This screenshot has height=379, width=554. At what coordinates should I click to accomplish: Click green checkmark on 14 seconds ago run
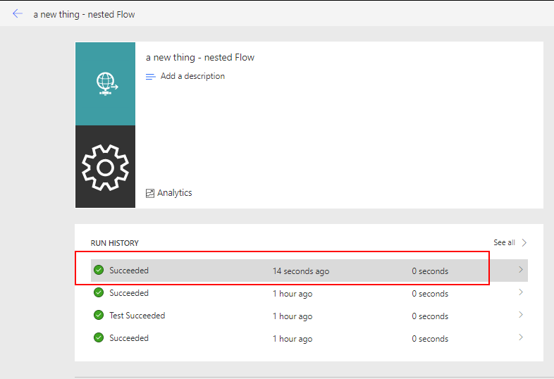[x=99, y=271]
